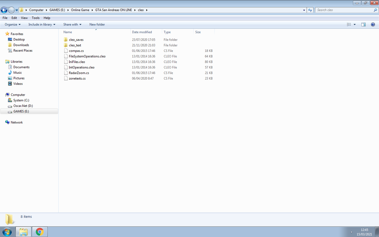
Task: Open the view options dropdown arrow
Action: tap(355, 25)
